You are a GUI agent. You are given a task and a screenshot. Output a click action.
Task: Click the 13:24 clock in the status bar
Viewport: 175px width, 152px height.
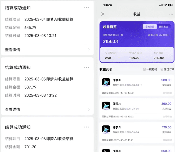coord(107,5)
